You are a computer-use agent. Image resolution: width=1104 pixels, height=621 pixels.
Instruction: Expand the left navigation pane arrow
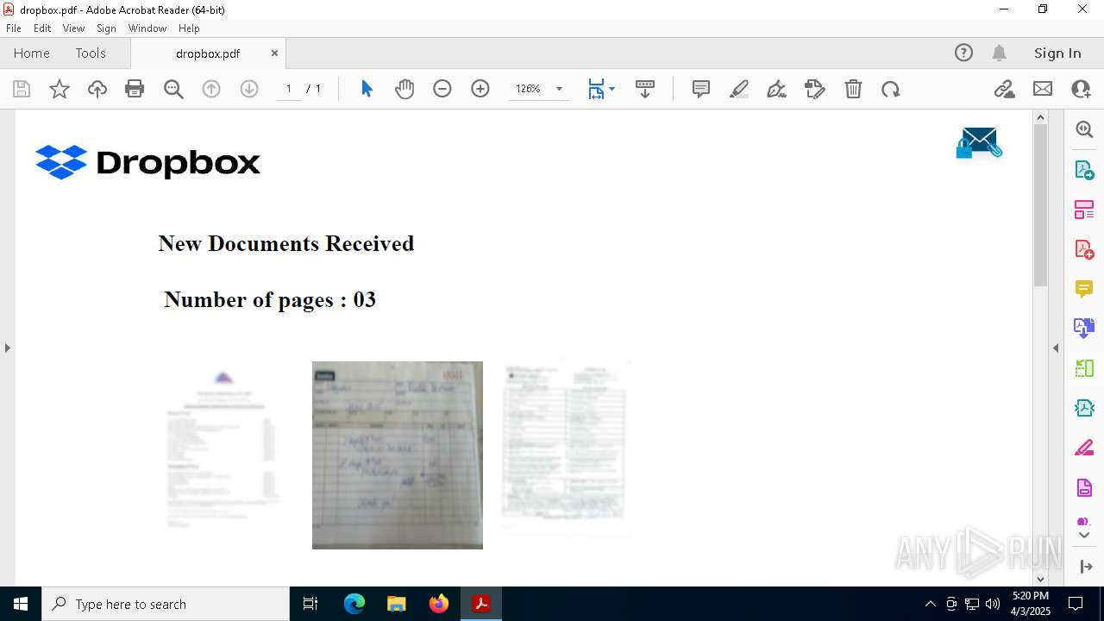click(x=7, y=348)
